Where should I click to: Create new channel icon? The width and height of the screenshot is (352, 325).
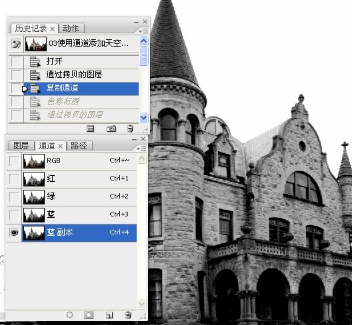coord(109,315)
